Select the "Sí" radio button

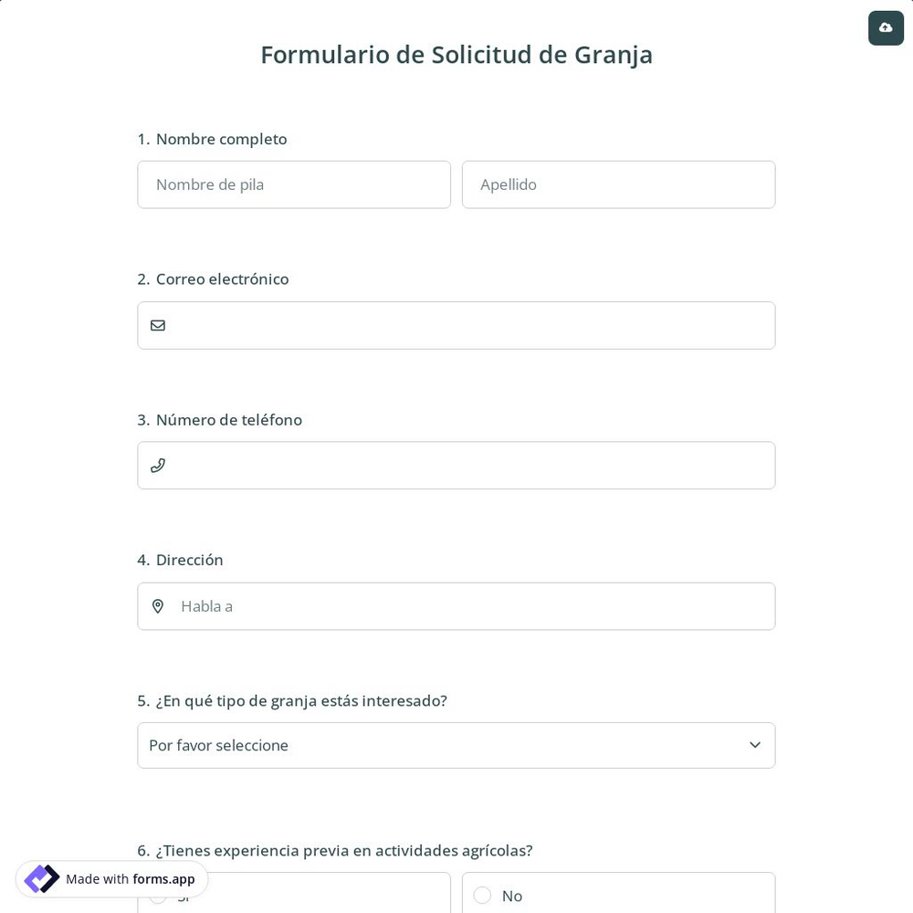(158, 896)
